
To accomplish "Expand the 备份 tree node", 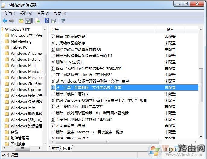I will click(2, 132).
